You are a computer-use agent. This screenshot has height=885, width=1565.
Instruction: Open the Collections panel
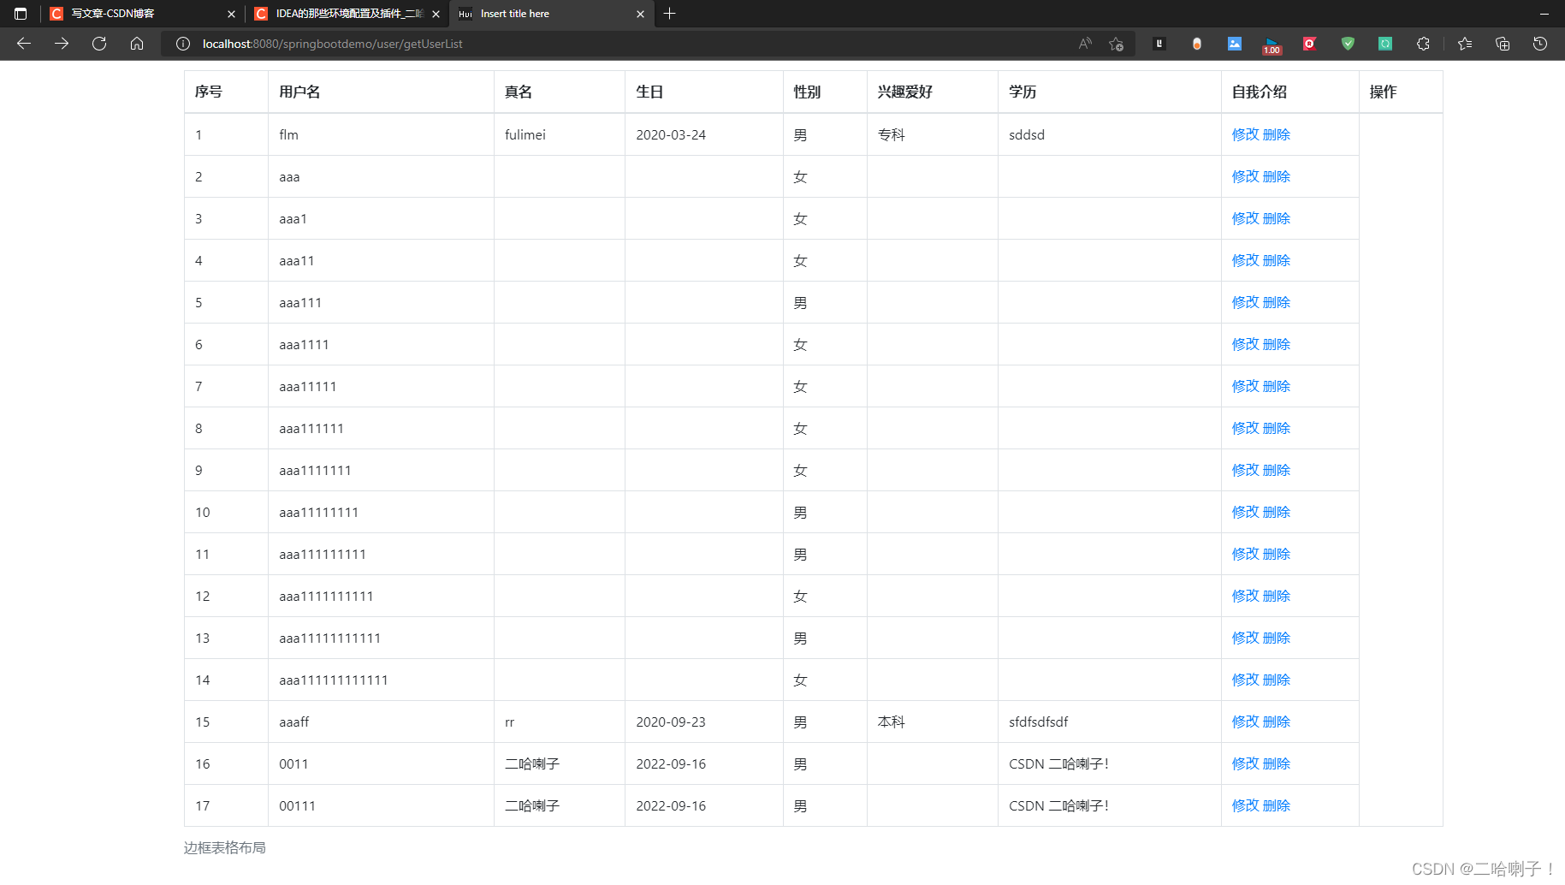(1503, 44)
